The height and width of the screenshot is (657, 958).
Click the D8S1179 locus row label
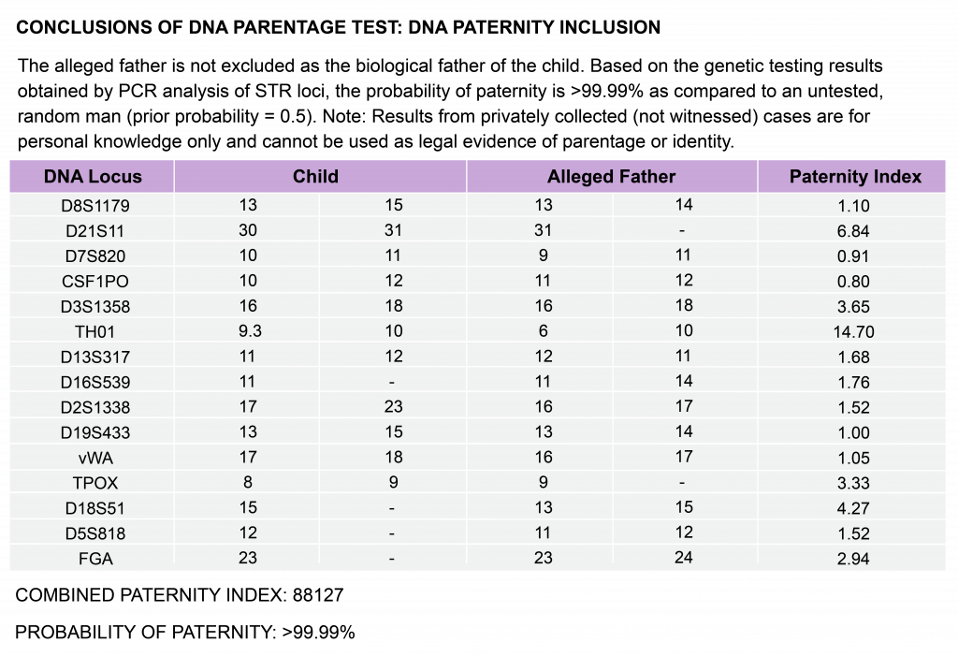coord(95,205)
